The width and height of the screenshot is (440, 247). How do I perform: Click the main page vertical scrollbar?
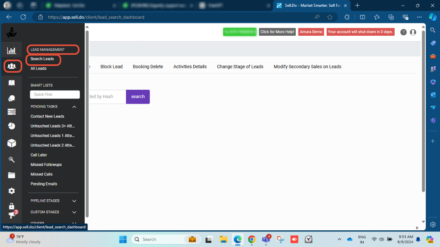(x=423, y=111)
